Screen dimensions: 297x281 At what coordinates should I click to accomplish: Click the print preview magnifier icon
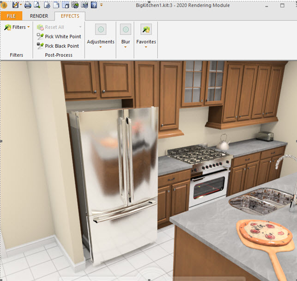(x=37, y=5)
